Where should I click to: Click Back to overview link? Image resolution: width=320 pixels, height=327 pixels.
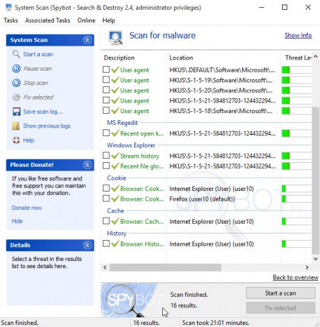pyautogui.click(x=296, y=277)
